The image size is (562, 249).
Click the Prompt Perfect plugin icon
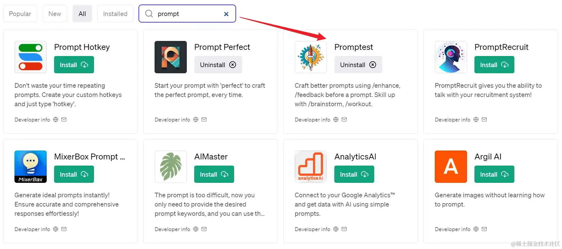[x=170, y=57]
